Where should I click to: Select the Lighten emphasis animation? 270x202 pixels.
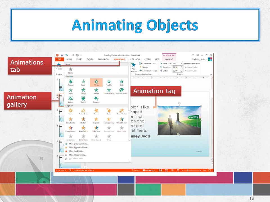[96, 120]
